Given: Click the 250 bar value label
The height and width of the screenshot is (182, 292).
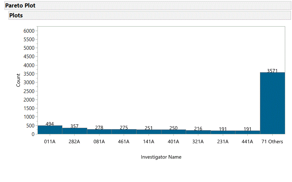Looking at the screenshot, I should click(173, 128).
